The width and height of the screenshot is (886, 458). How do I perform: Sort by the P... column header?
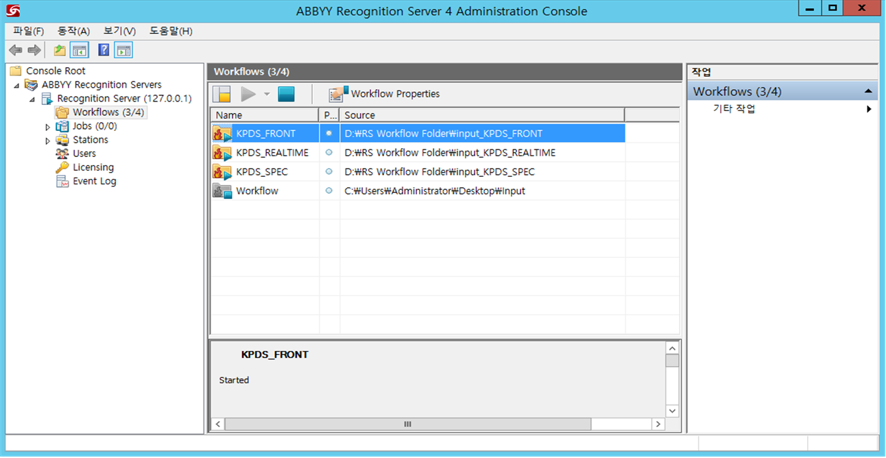pyautogui.click(x=329, y=115)
